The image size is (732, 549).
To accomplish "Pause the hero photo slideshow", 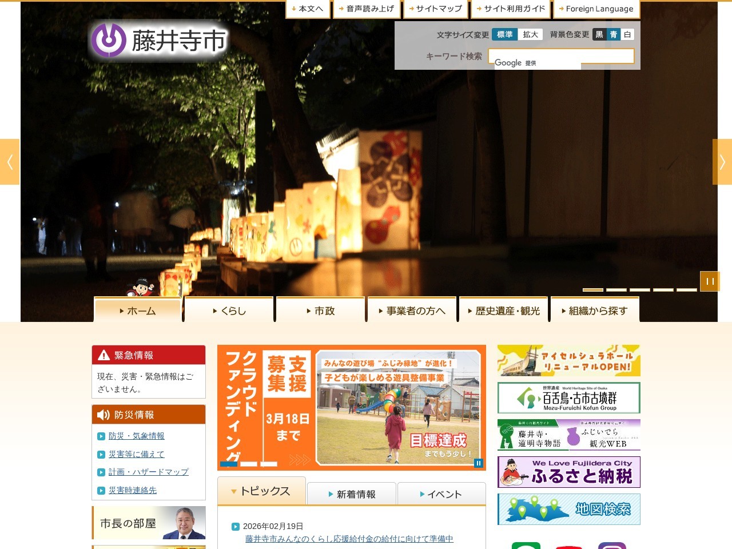I will point(710,281).
